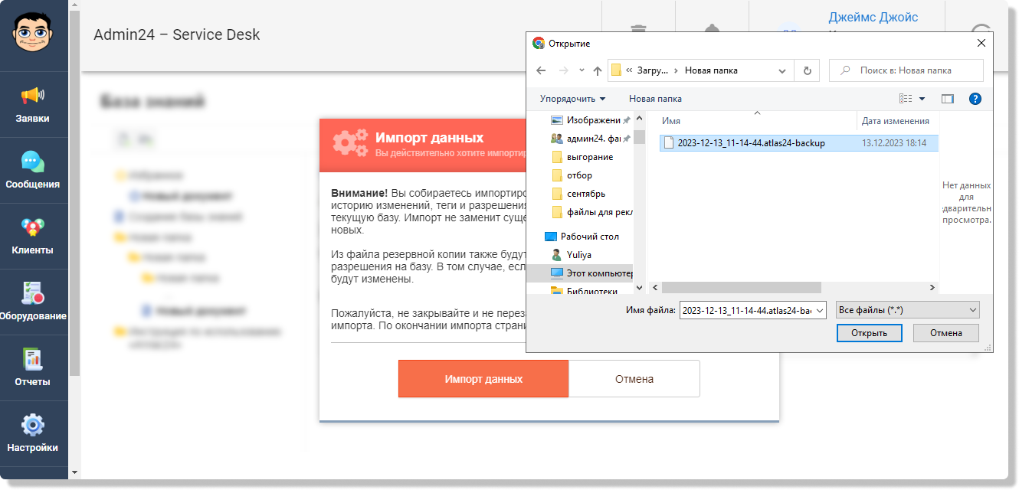
Task: Open Все файлы type filter dropdown
Action: point(909,310)
